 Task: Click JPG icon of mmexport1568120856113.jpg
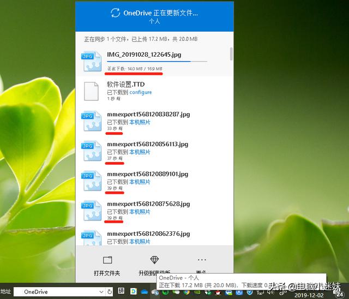tap(92, 151)
